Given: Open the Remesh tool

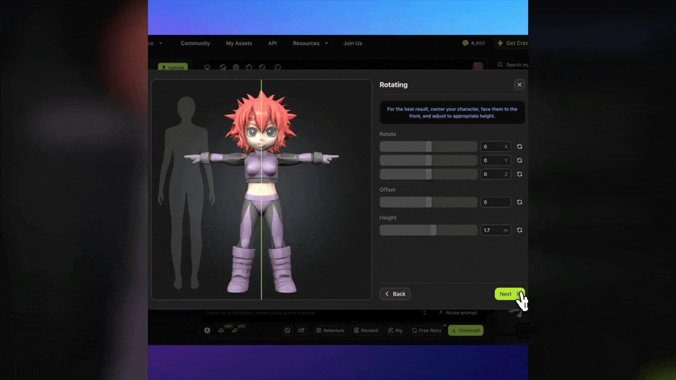Looking at the screenshot, I should [366, 331].
